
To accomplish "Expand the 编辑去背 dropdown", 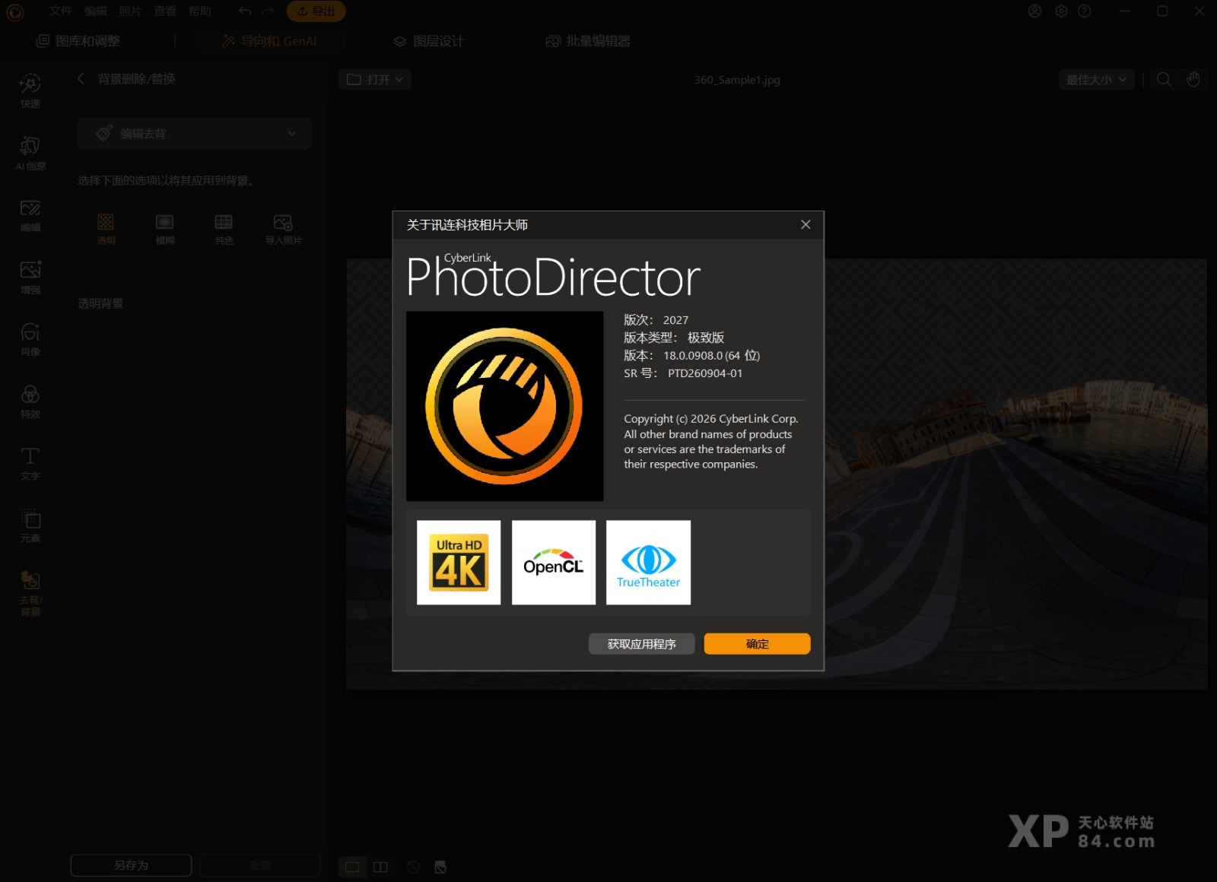I will [194, 133].
